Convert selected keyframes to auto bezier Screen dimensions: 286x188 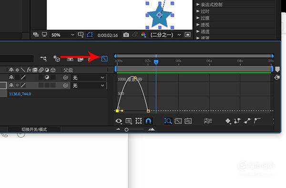click(257, 121)
